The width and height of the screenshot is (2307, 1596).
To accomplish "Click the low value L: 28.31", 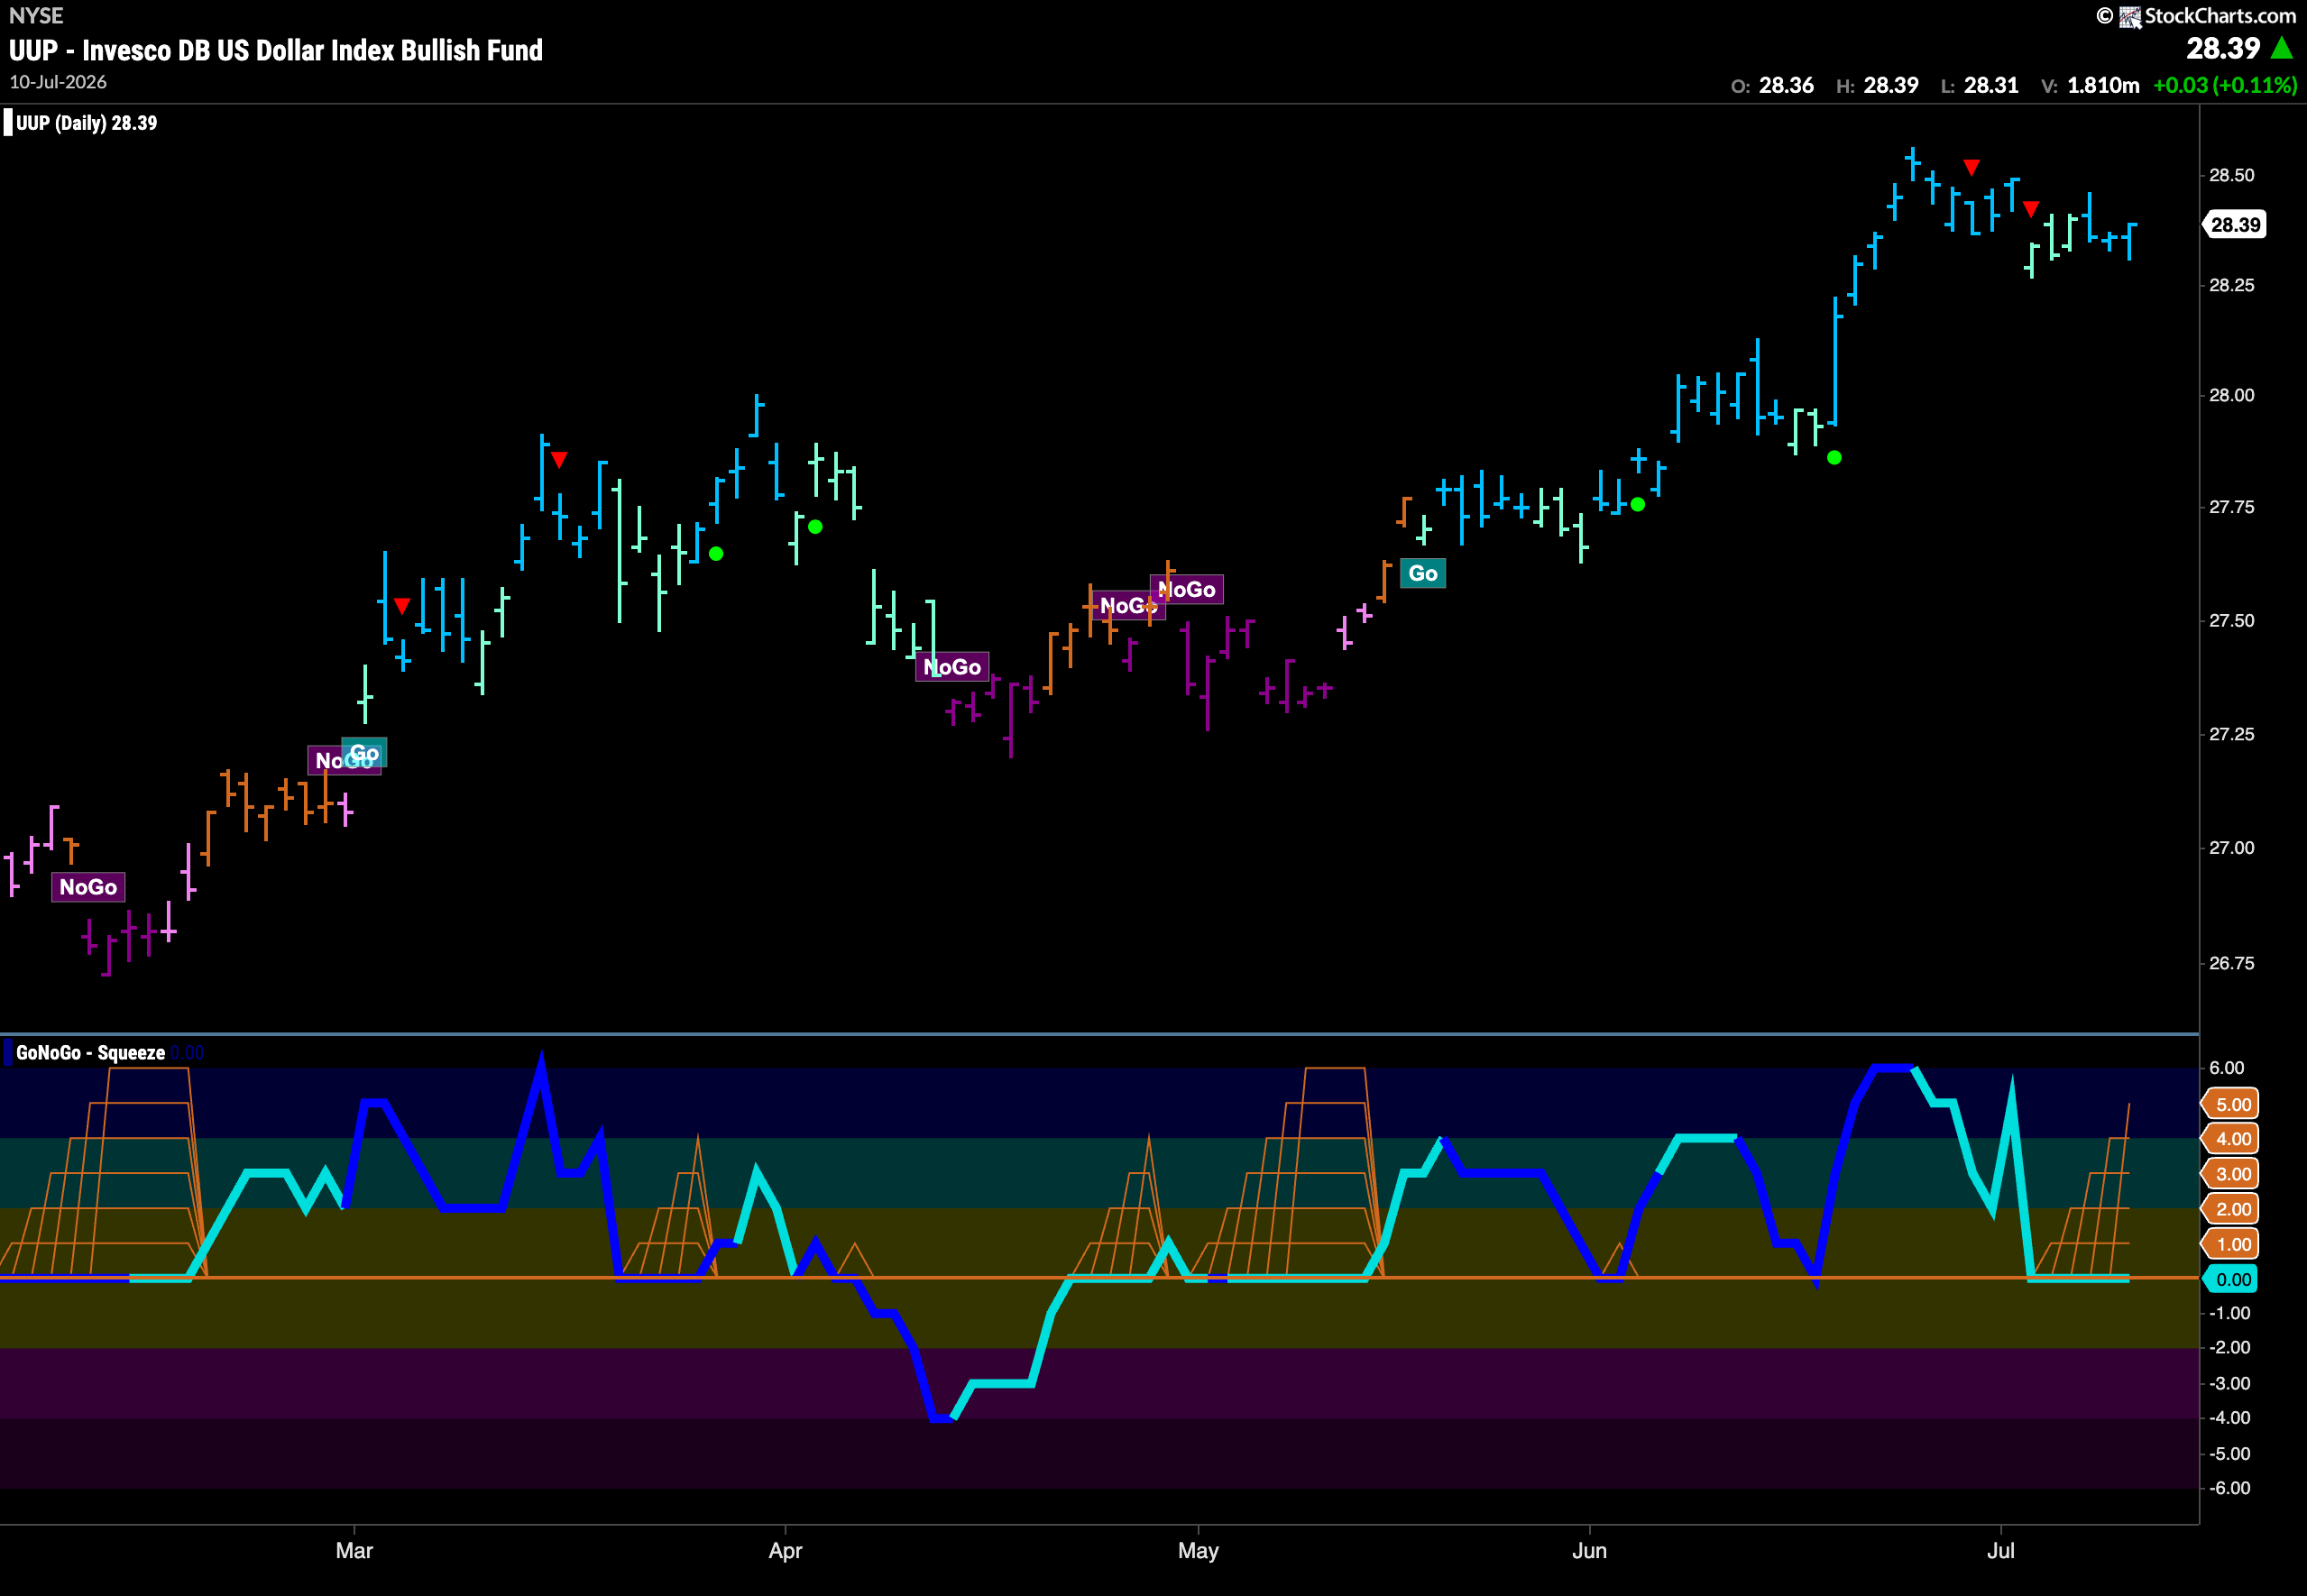I will (1979, 85).
